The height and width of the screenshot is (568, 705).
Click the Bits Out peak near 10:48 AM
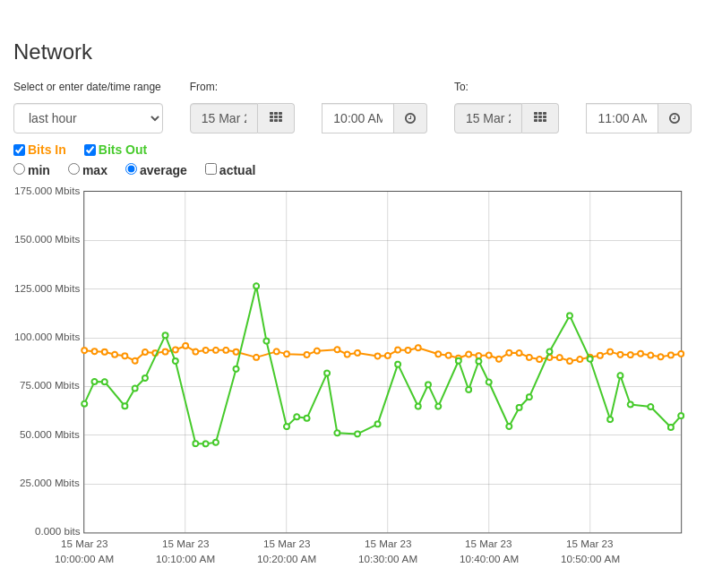click(570, 315)
